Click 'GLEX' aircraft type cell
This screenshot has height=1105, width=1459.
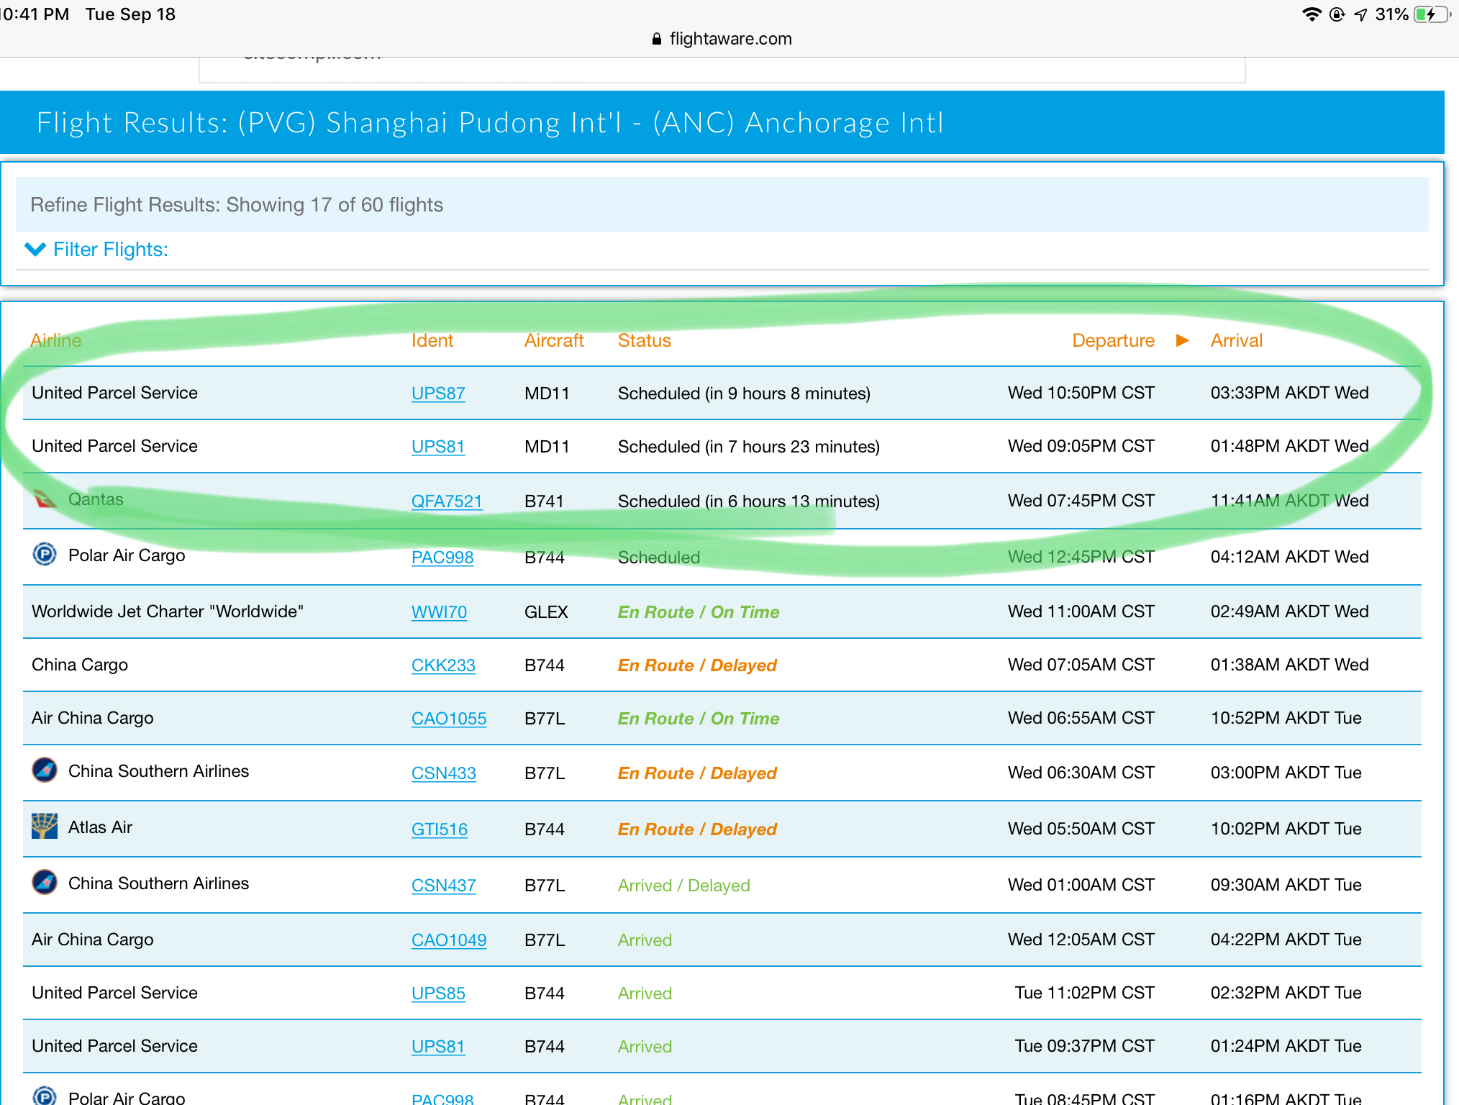[546, 612]
